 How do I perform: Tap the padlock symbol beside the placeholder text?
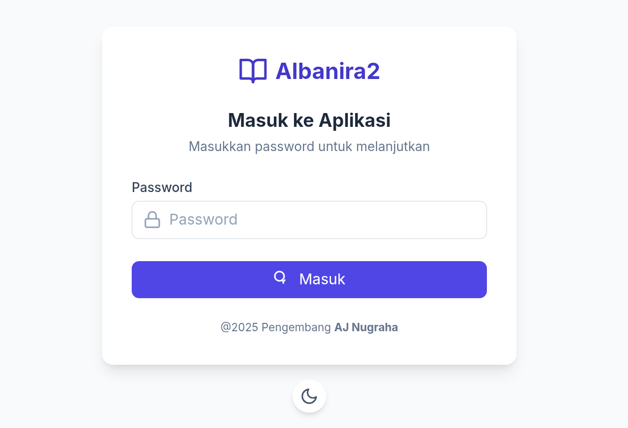(x=152, y=219)
